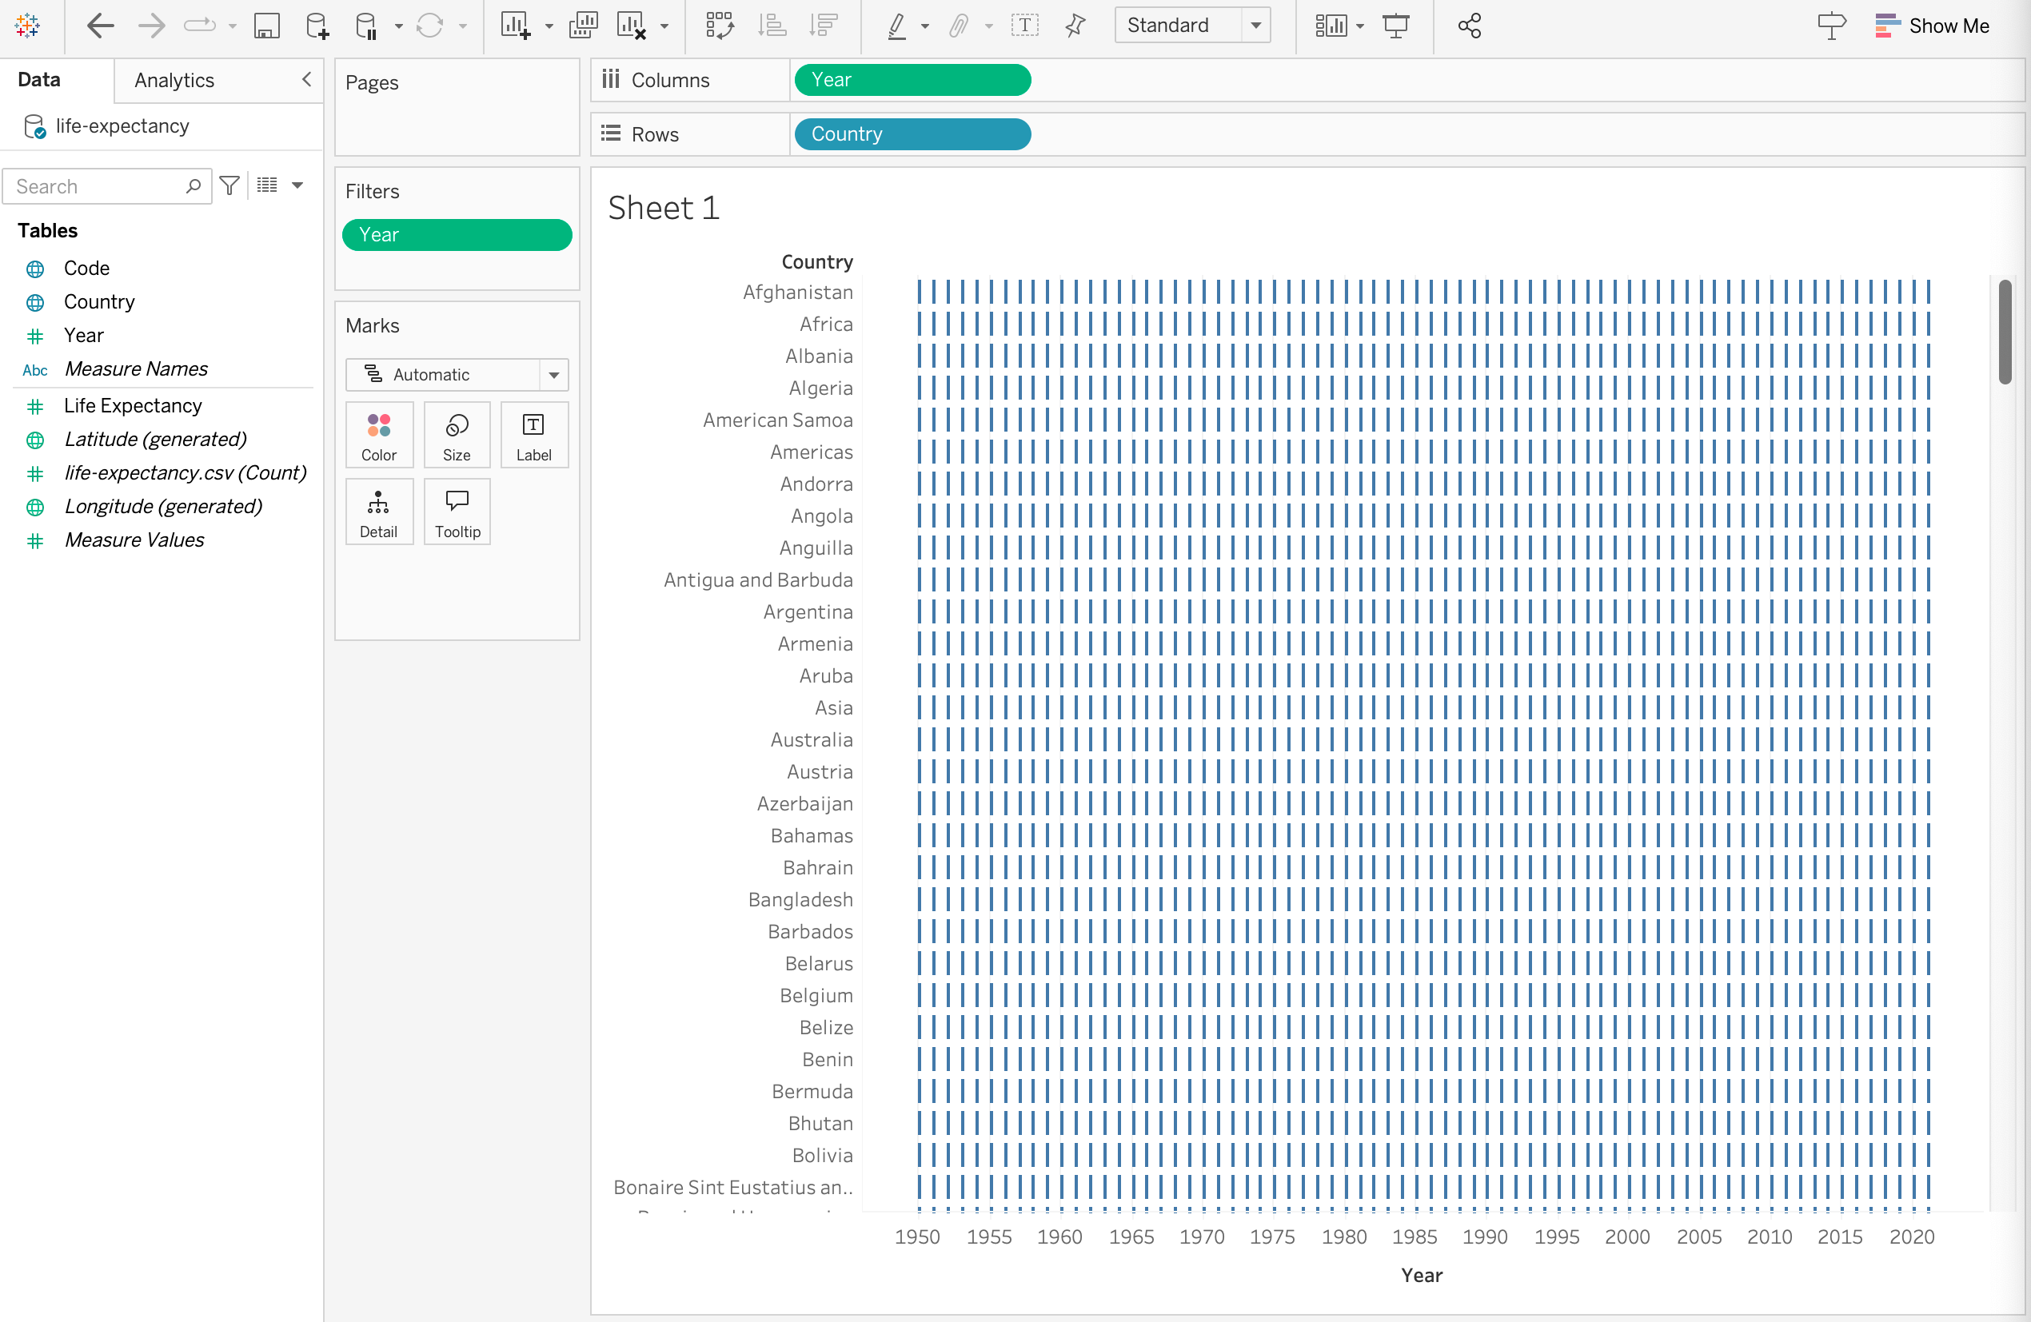This screenshot has width=2031, height=1322.
Task: Select the Year field in Tables
Action: coord(84,335)
